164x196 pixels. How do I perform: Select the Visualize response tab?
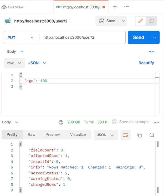(x=78, y=135)
